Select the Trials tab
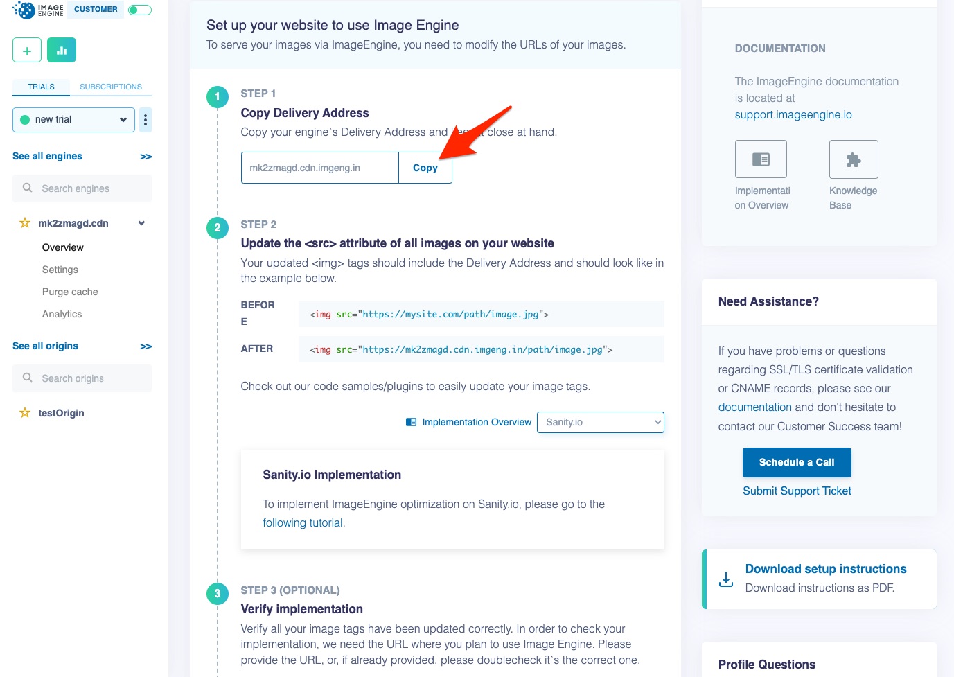Viewport: 954px width, 677px height. point(41,87)
